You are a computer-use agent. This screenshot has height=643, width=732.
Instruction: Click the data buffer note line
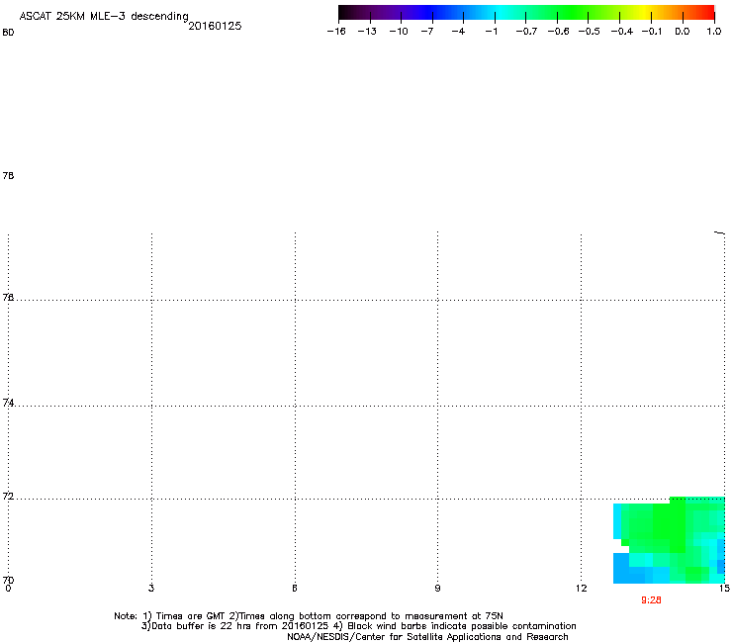pyautogui.click(x=358, y=626)
